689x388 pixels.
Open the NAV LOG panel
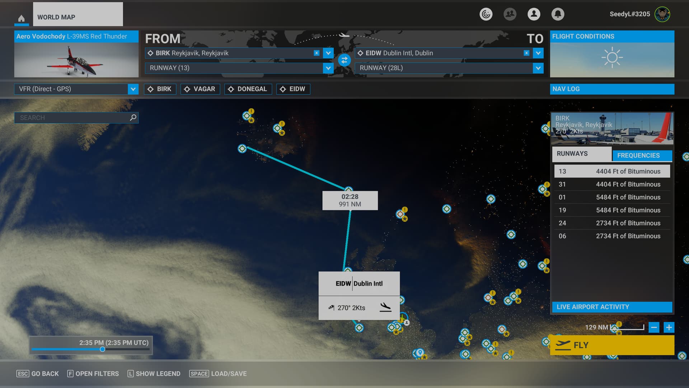click(x=612, y=89)
